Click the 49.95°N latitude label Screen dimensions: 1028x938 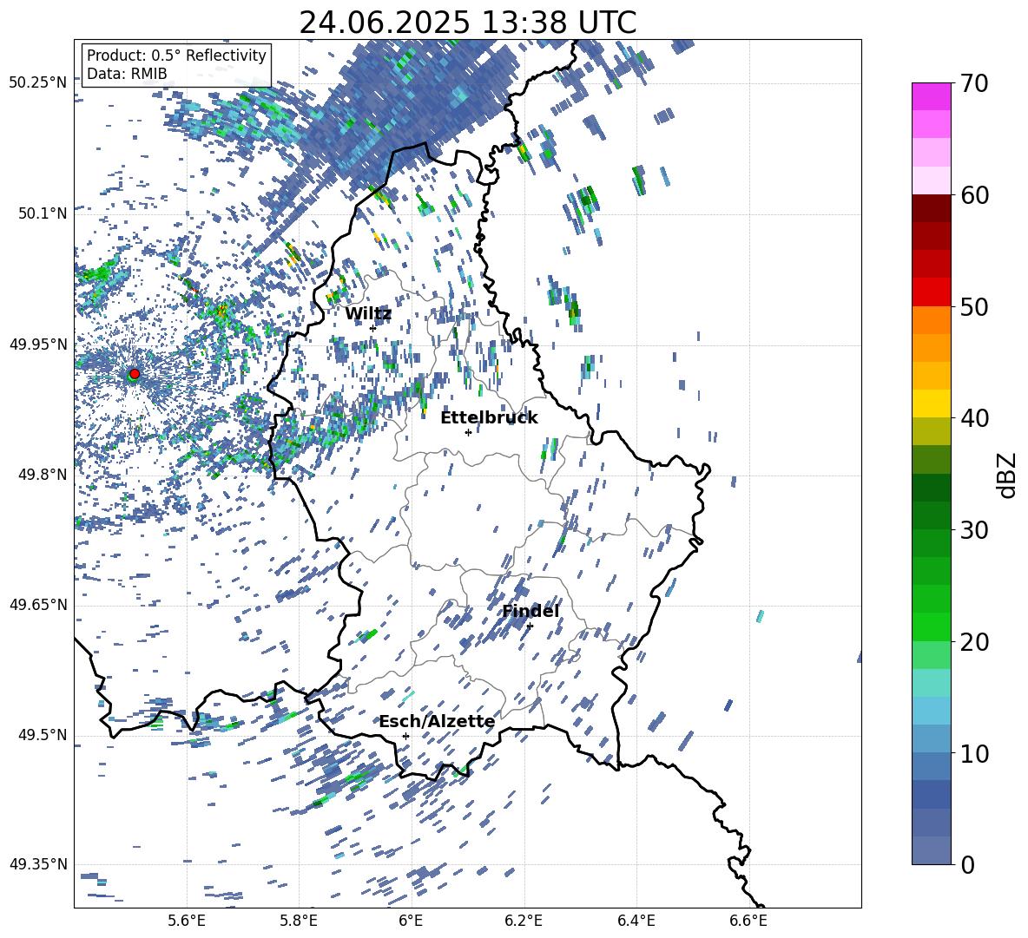(38, 344)
